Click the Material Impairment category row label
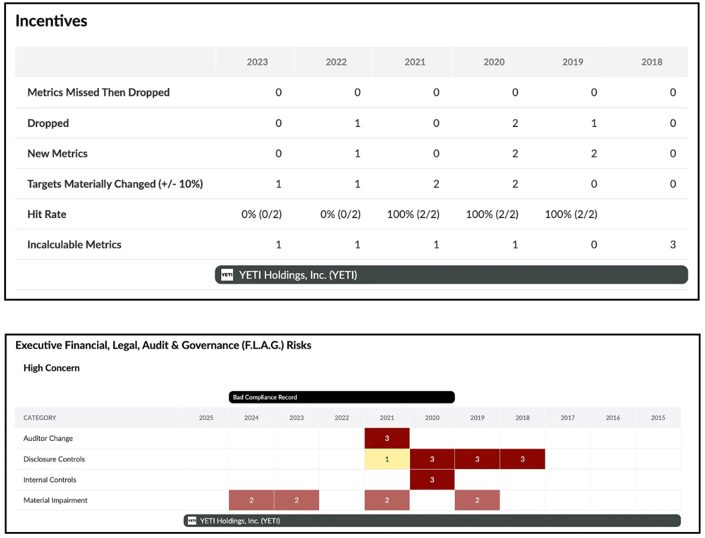Viewport: 705px width, 538px height. (55, 500)
